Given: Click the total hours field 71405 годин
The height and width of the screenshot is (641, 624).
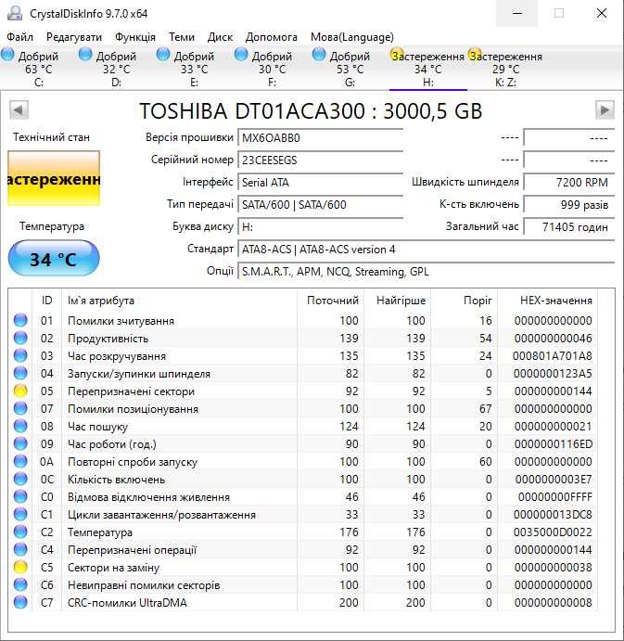Looking at the screenshot, I should (569, 227).
